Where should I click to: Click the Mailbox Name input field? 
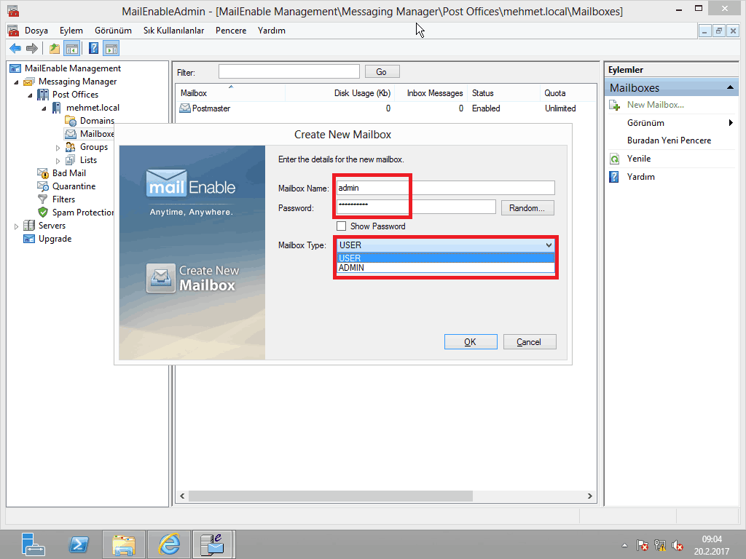point(444,188)
